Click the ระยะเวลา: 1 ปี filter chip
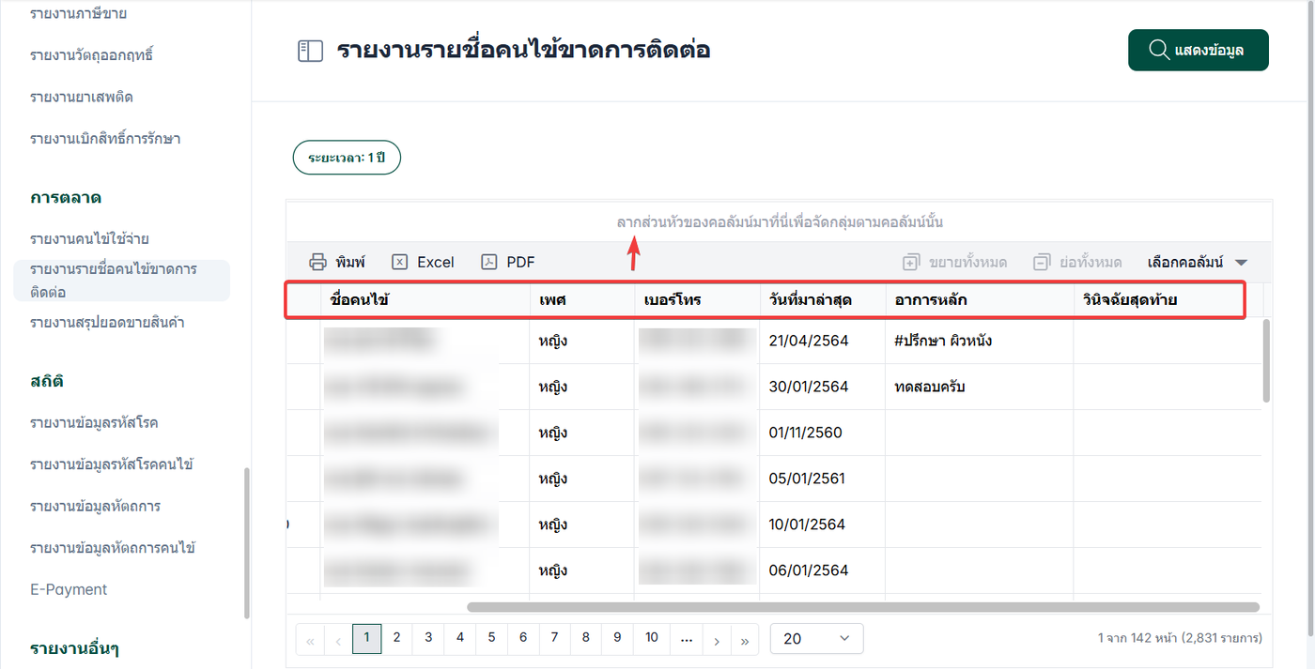1315x669 pixels. tap(347, 158)
